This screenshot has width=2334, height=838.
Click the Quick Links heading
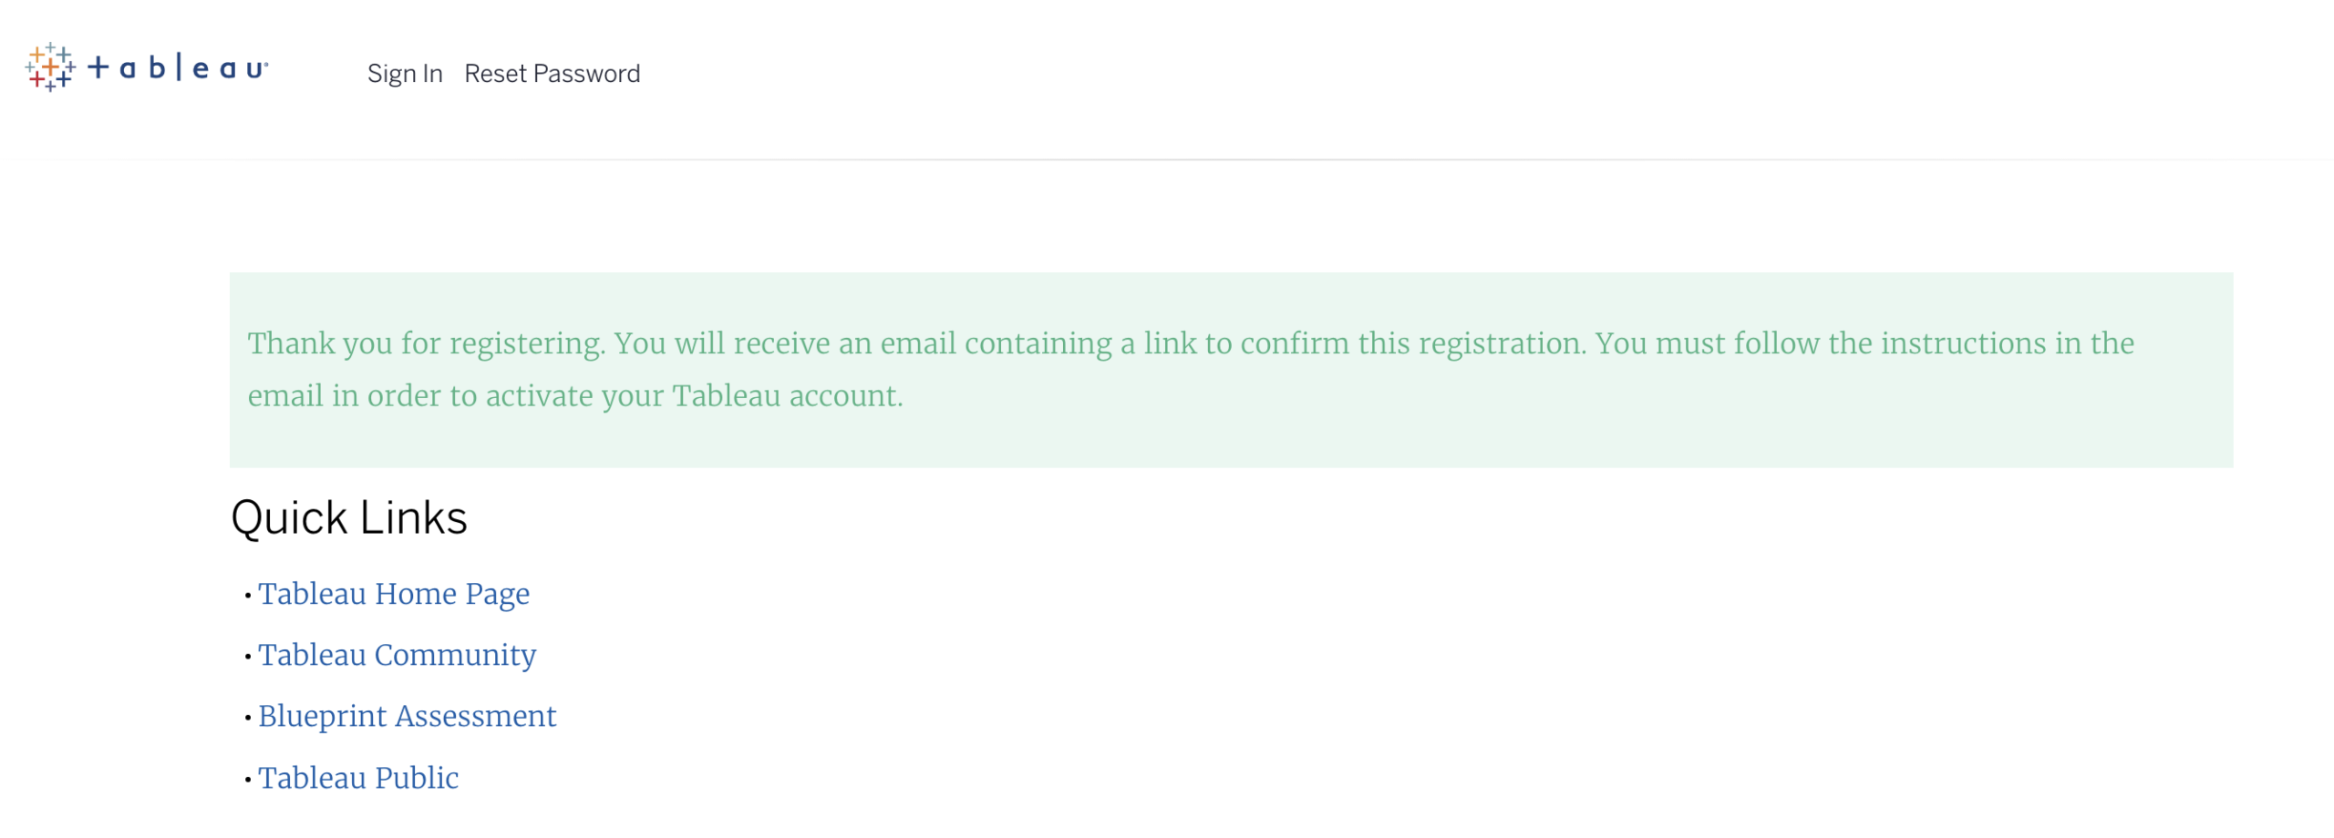[x=348, y=517]
